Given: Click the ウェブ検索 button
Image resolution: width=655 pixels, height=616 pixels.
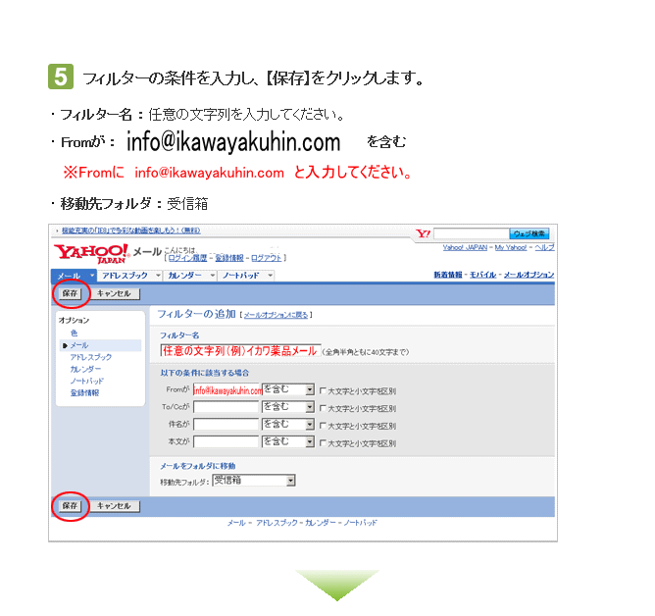Looking at the screenshot, I should pos(530,233).
